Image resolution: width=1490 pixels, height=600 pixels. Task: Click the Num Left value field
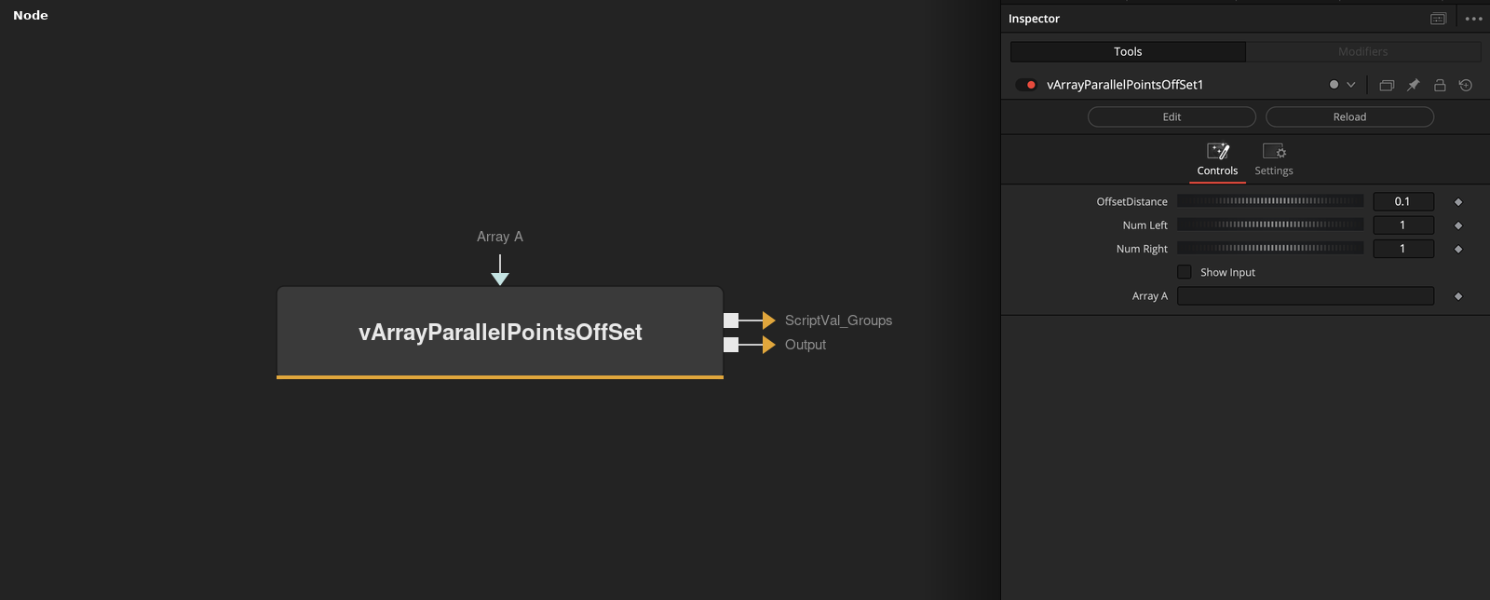tap(1403, 225)
